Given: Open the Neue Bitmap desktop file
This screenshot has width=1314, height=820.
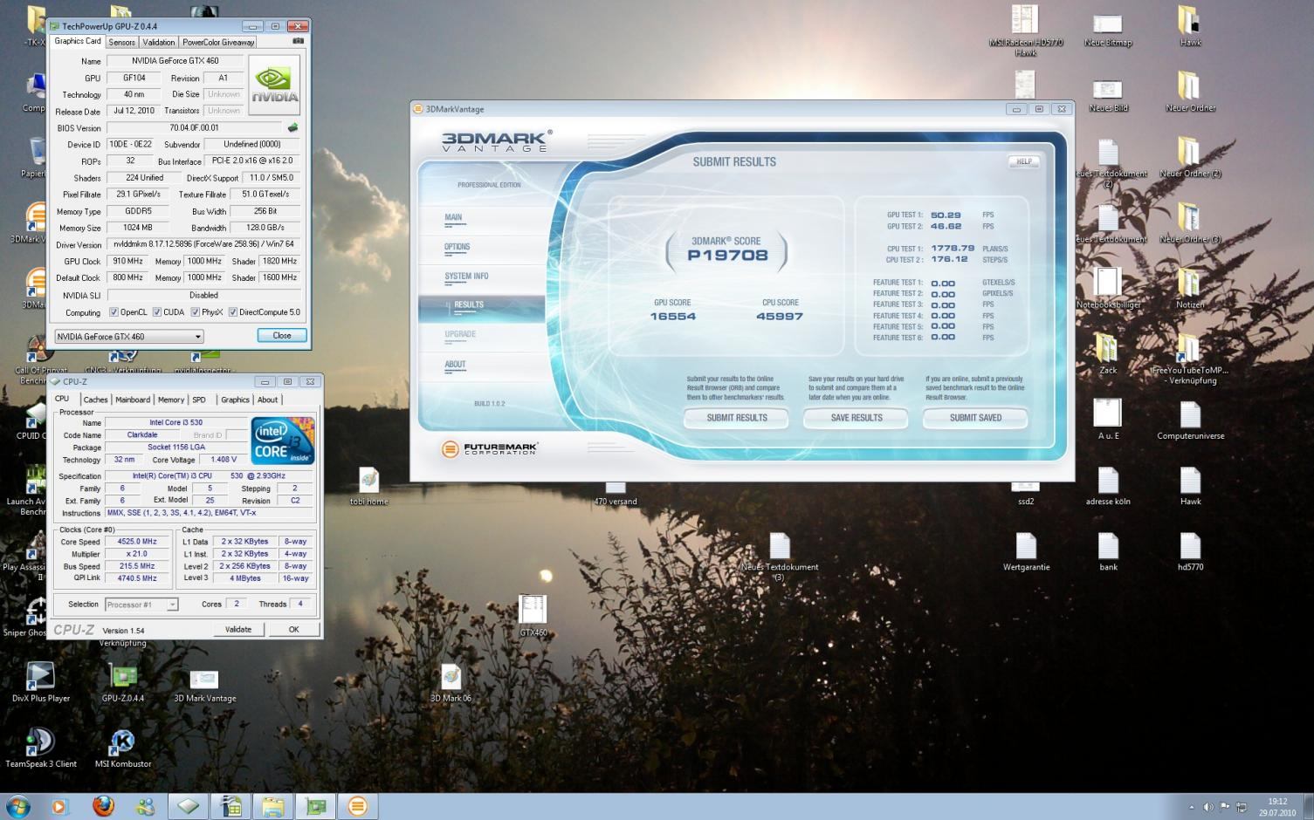Looking at the screenshot, I should (1108, 30).
